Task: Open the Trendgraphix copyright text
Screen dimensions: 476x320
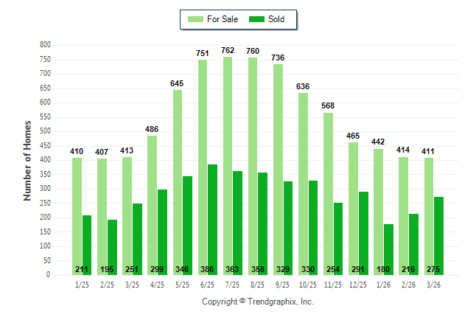Action: [258, 302]
